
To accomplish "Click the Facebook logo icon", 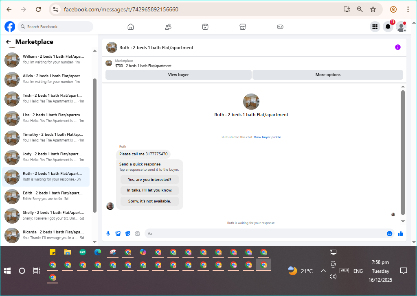I will click(10, 26).
